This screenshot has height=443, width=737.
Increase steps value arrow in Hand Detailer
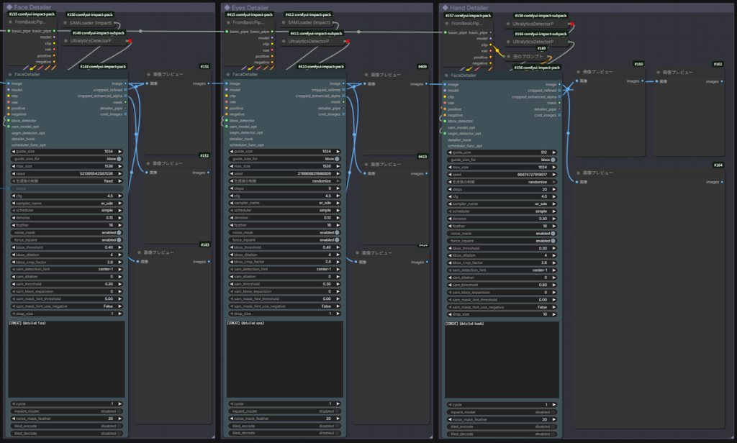[554, 189]
